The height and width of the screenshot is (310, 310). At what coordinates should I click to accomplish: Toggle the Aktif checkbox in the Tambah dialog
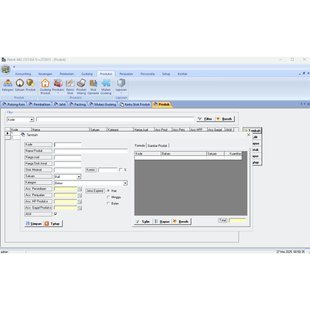click(x=56, y=214)
